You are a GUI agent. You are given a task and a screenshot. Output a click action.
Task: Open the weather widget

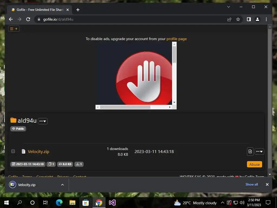click(195, 203)
